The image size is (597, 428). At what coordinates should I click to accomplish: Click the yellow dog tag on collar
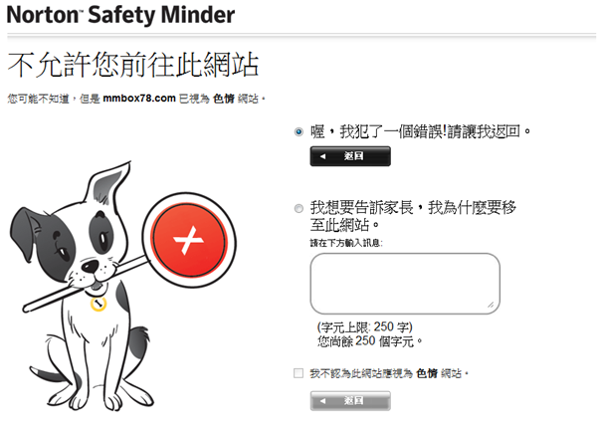[99, 304]
